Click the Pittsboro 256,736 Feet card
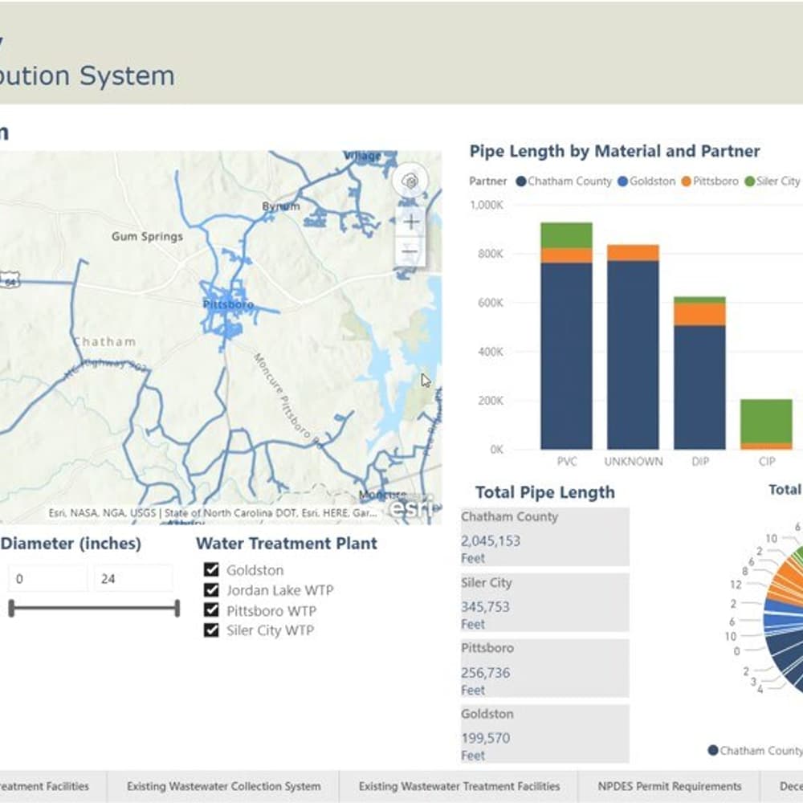This screenshot has height=803, width=803. click(545, 668)
